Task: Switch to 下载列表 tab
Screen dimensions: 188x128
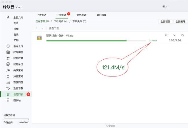Action: [x=62, y=15]
